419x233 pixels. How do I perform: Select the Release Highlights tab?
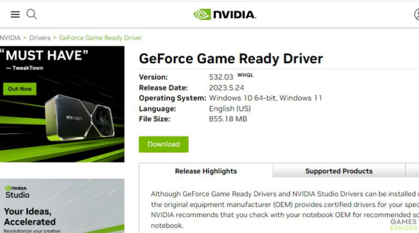click(206, 171)
